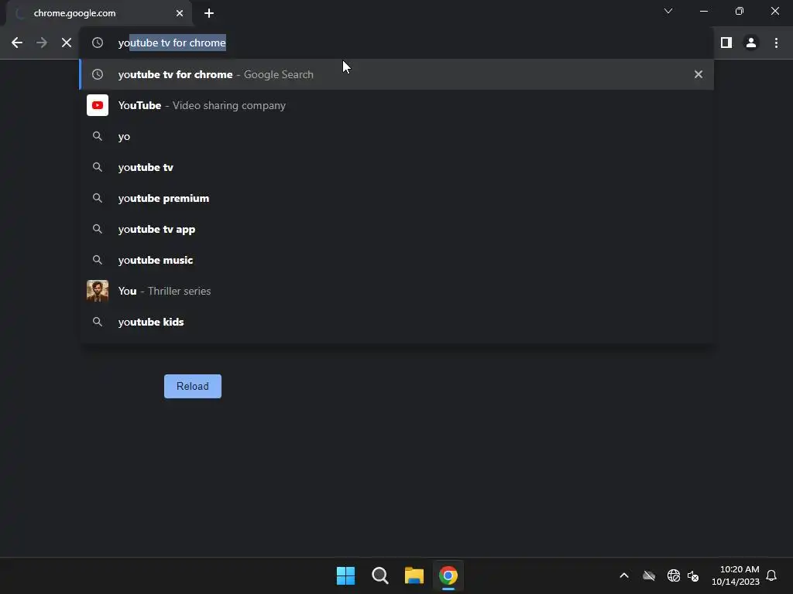Select 'youtube premium' suggestion
This screenshot has width=793, height=594.
[396, 198]
